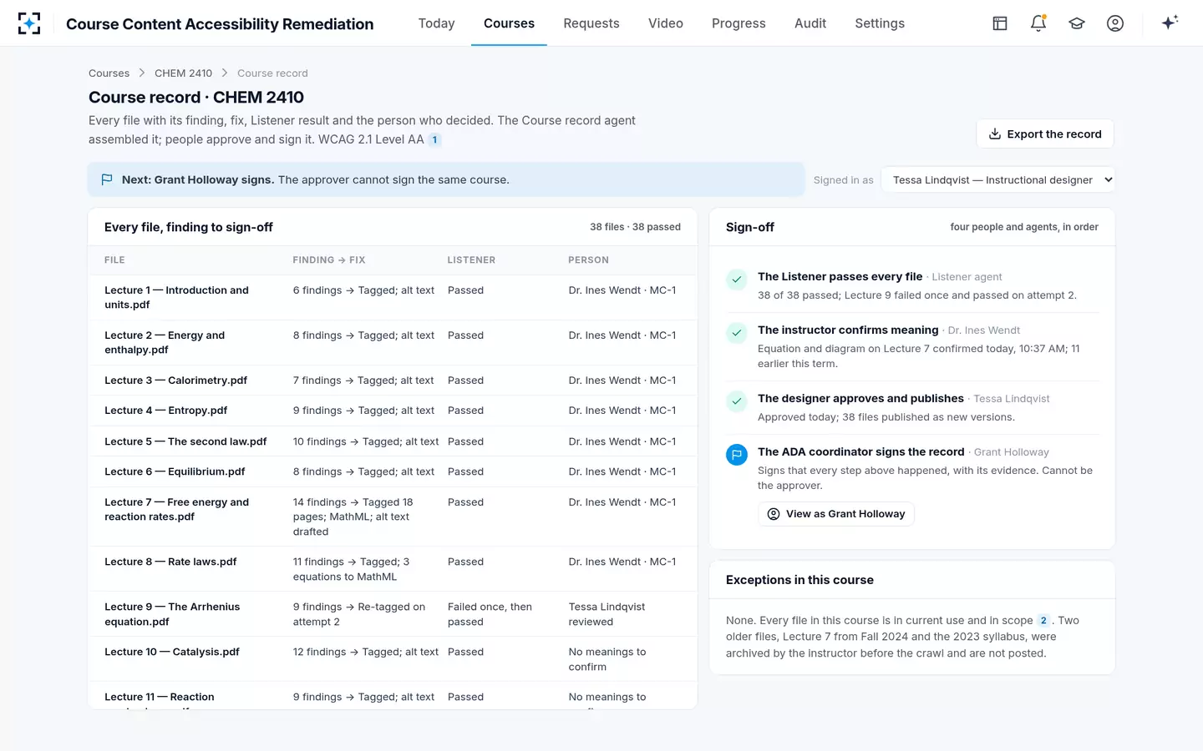This screenshot has width=1203, height=751.
Task: Navigate to CHEM 2410 breadcrumb
Action: [183, 73]
